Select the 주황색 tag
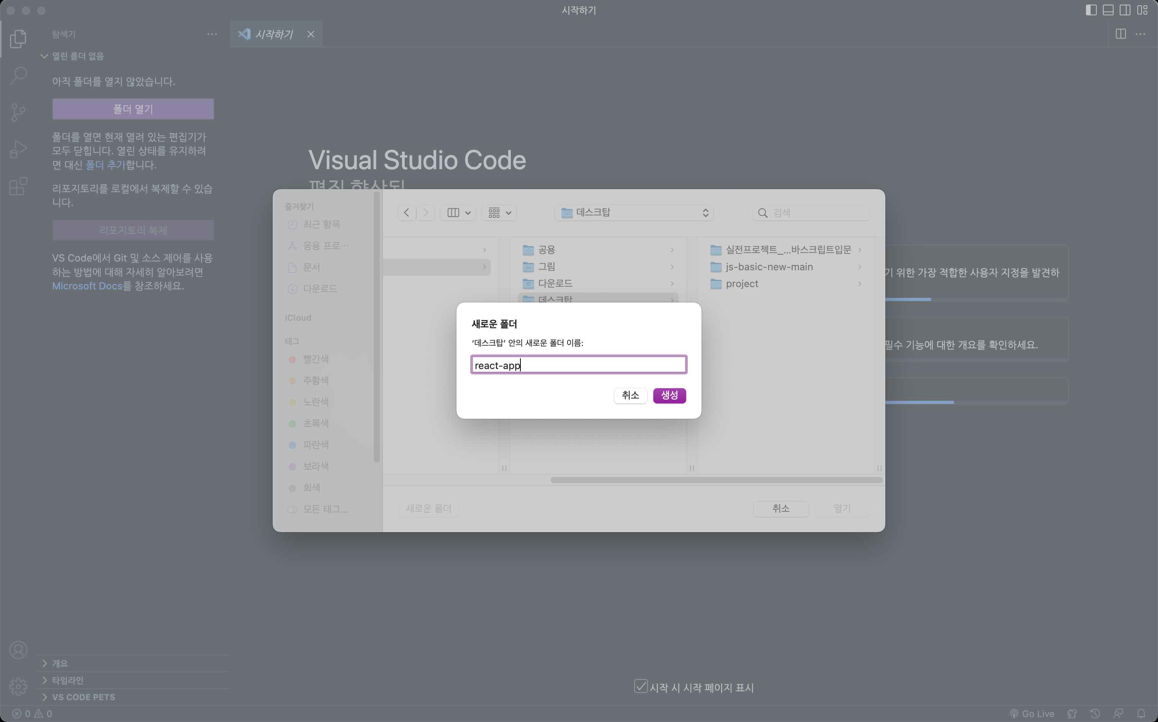Screen dimensions: 1158x722 pos(309,381)
